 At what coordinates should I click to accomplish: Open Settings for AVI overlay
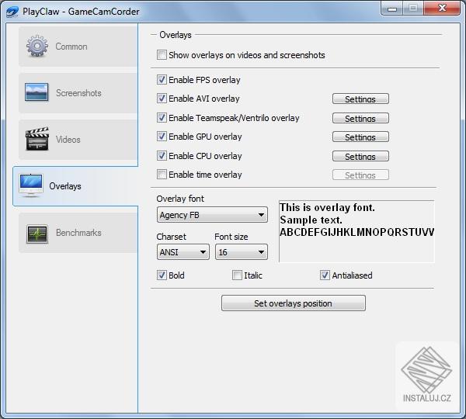click(x=360, y=99)
